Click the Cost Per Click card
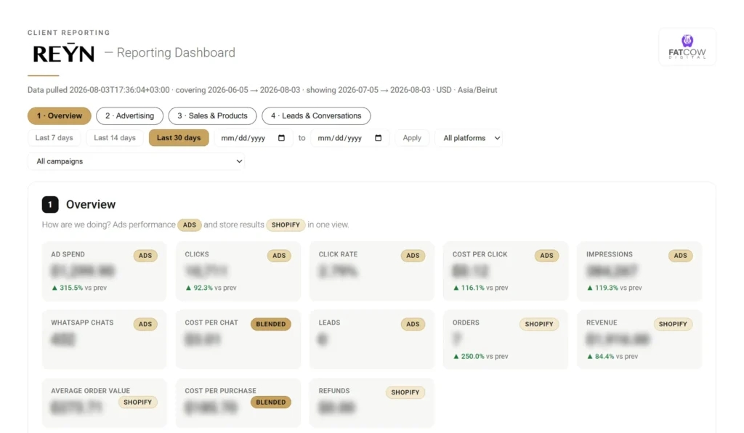The height and width of the screenshot is (433, 744). click(506, 271)
